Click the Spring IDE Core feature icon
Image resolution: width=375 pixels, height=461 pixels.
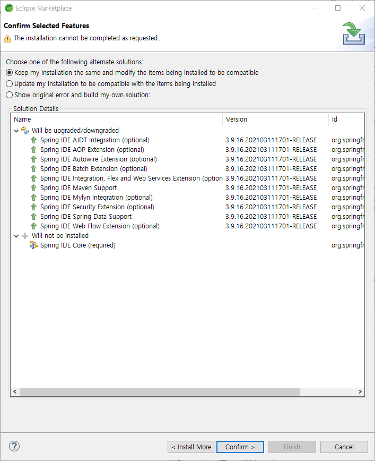[x=33, y=245]
